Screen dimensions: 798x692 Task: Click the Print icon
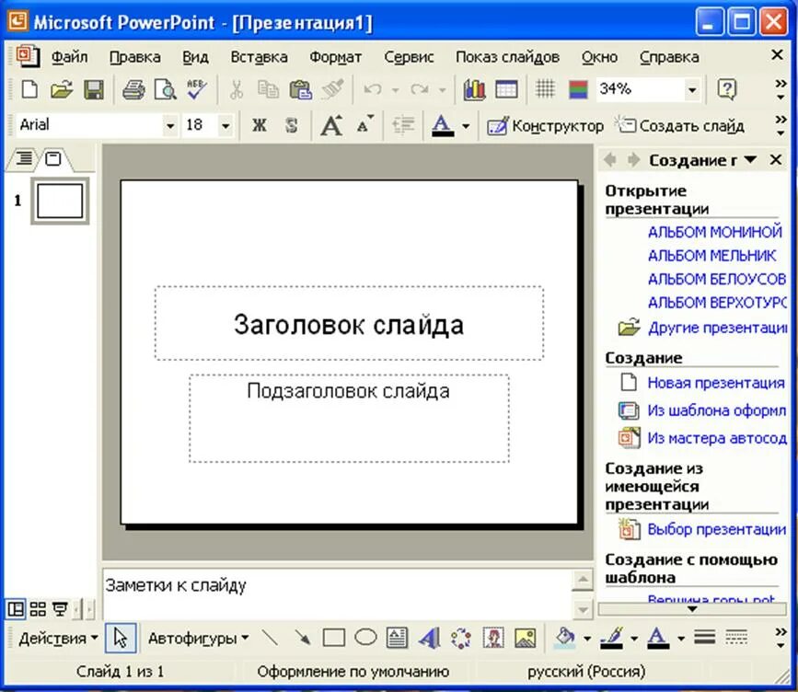coord(133,89)
